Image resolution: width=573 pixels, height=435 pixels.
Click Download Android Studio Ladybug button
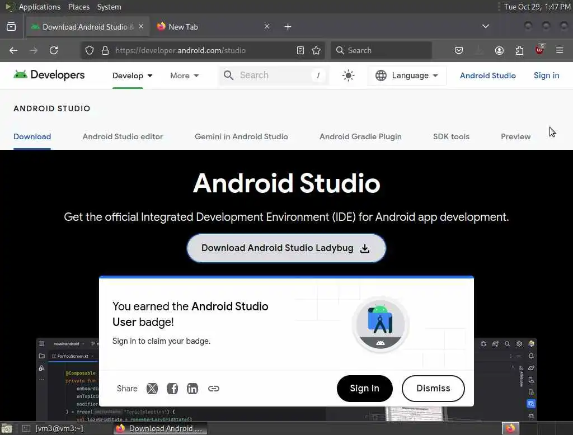286,248
